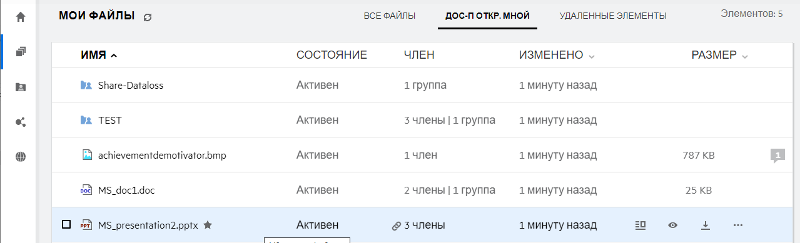This screenshot has height=243, width=800.
Task: Select the My Files sidebar icon
Action: pyautogui.click(x=21, y=52)
